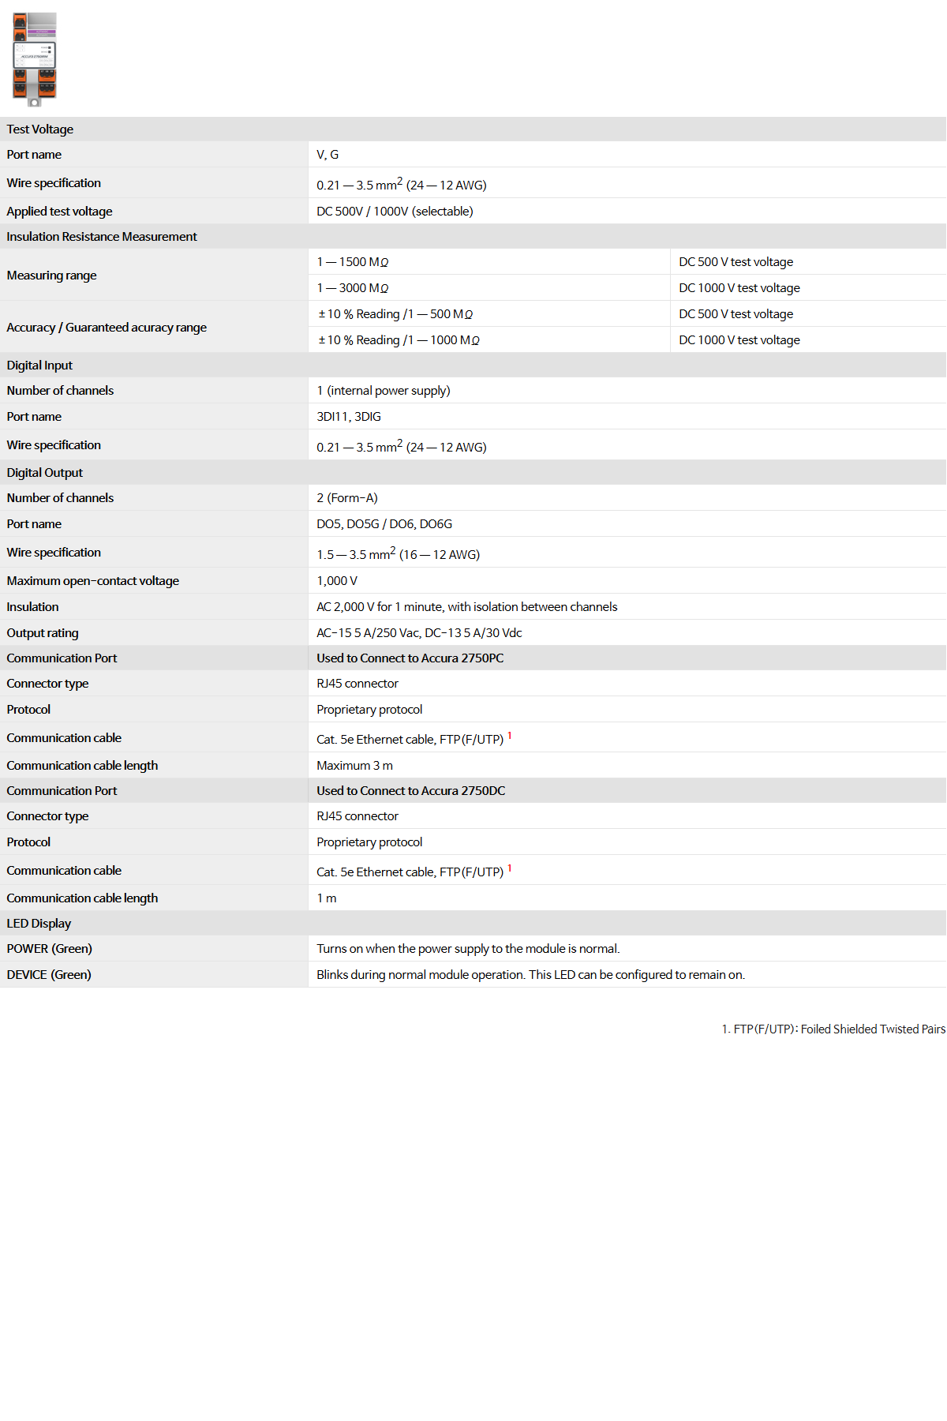947x1421 pixels.
Task: Click the Digital Input section header
Action: click(39, 366)
